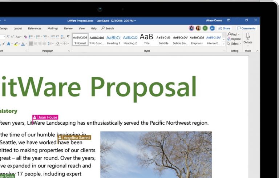The image size is (279, 178).
Task: Click the Bullets list icon
Action: 31,37
